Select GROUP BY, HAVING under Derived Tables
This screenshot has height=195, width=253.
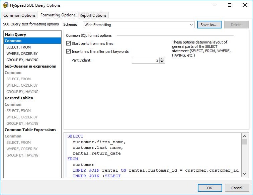32,123
